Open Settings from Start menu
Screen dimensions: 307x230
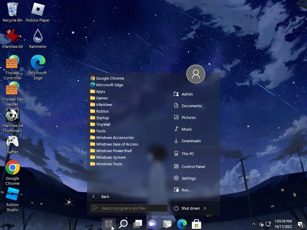click(185, 178)
